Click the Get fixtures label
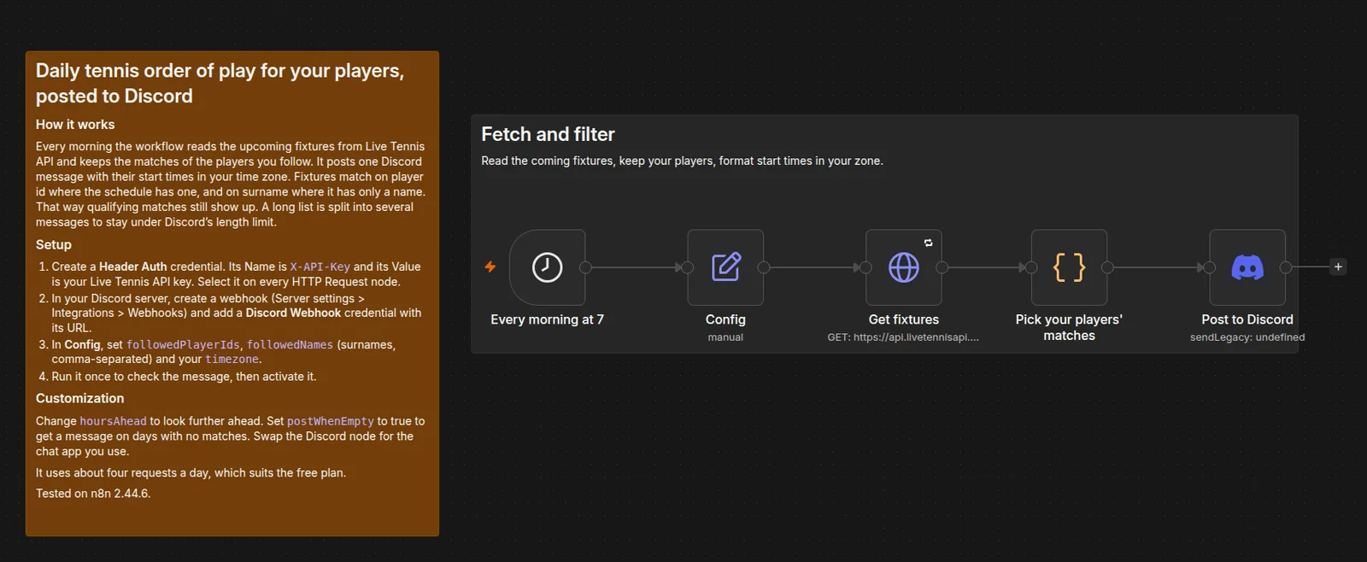This screenshot has height=562, width=1367. pyautogui.click(x=904, y=319)
